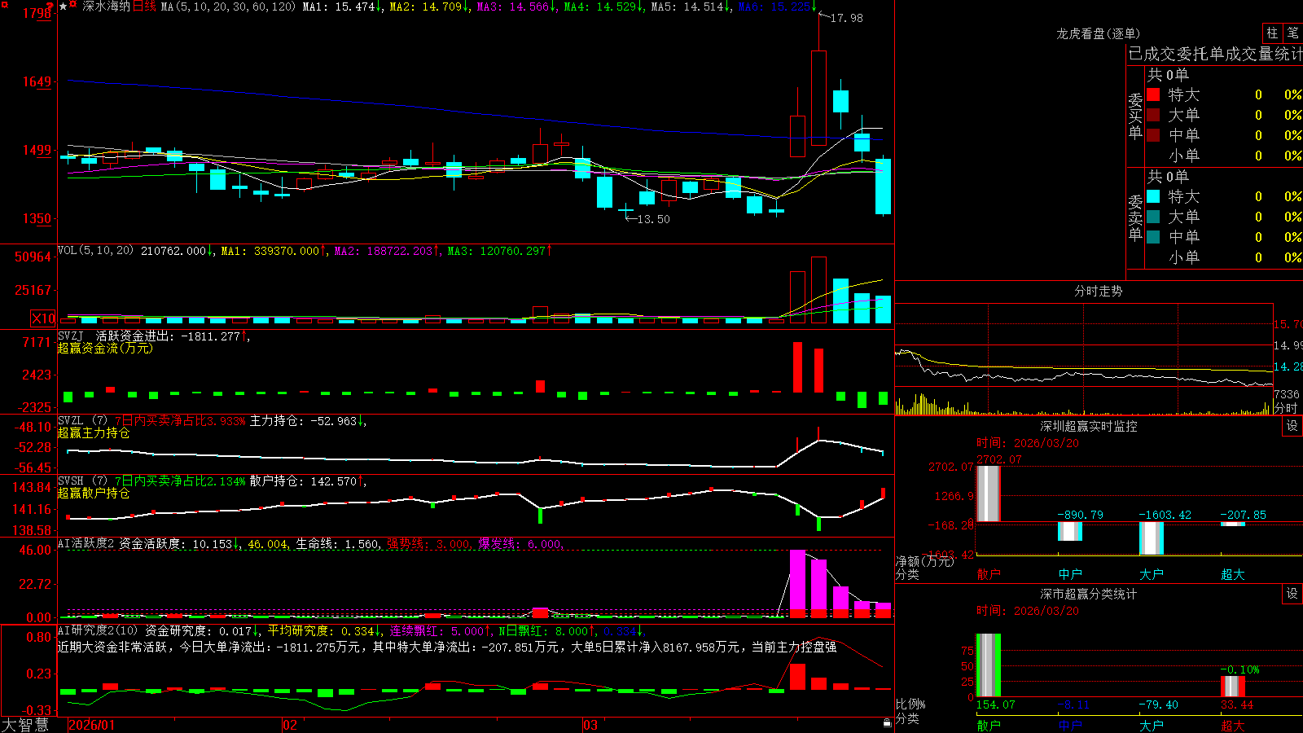Click the 爆发线: 6.000 label

coord(520,543)
